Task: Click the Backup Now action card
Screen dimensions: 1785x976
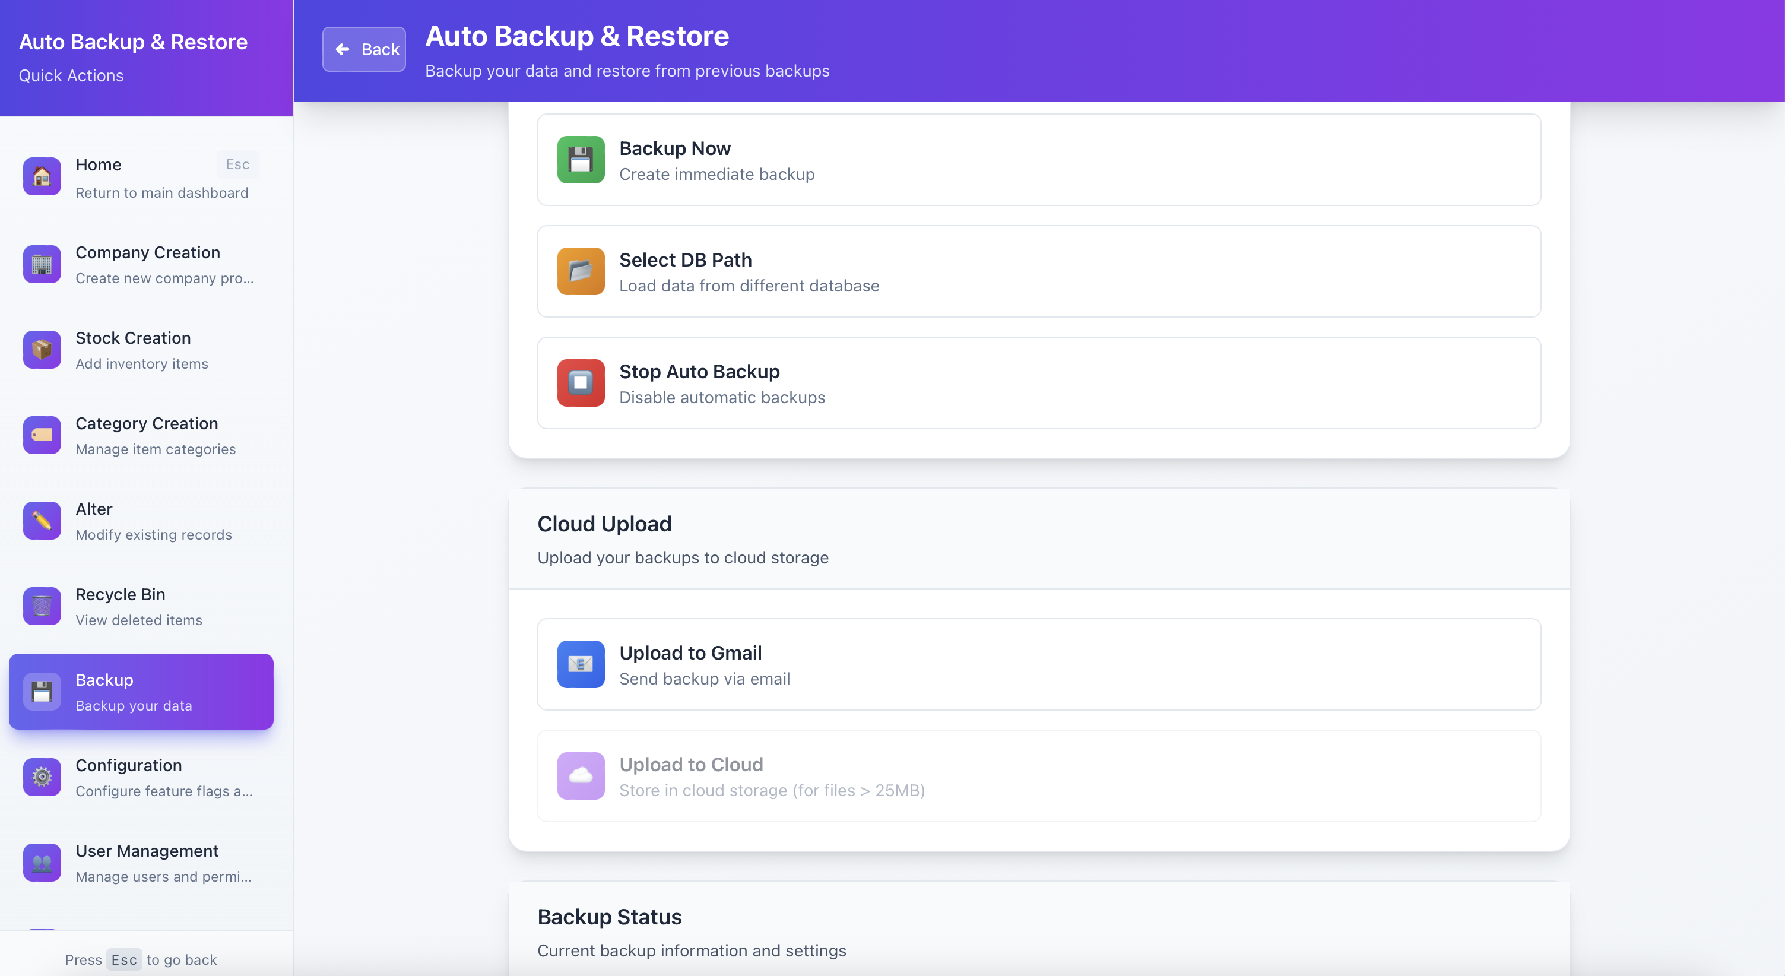Action: coord(1038,160)
